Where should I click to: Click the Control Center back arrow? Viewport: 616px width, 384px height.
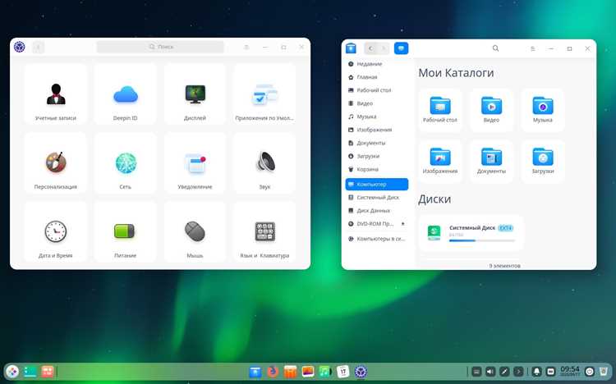click(x=39, y=47)
